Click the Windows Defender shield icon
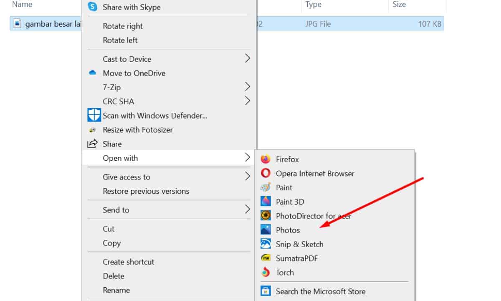 click(94, 115)
